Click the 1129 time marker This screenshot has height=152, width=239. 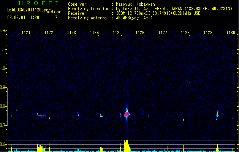208,33
